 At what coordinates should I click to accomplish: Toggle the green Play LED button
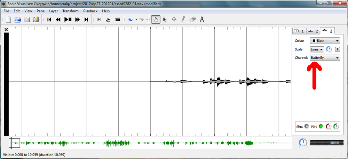[x=321, y=127]
